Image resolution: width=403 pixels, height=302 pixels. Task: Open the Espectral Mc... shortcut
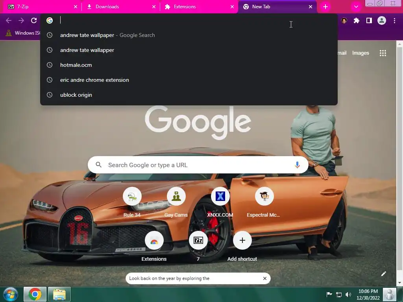pyautogui.click(x=264, y=203)
